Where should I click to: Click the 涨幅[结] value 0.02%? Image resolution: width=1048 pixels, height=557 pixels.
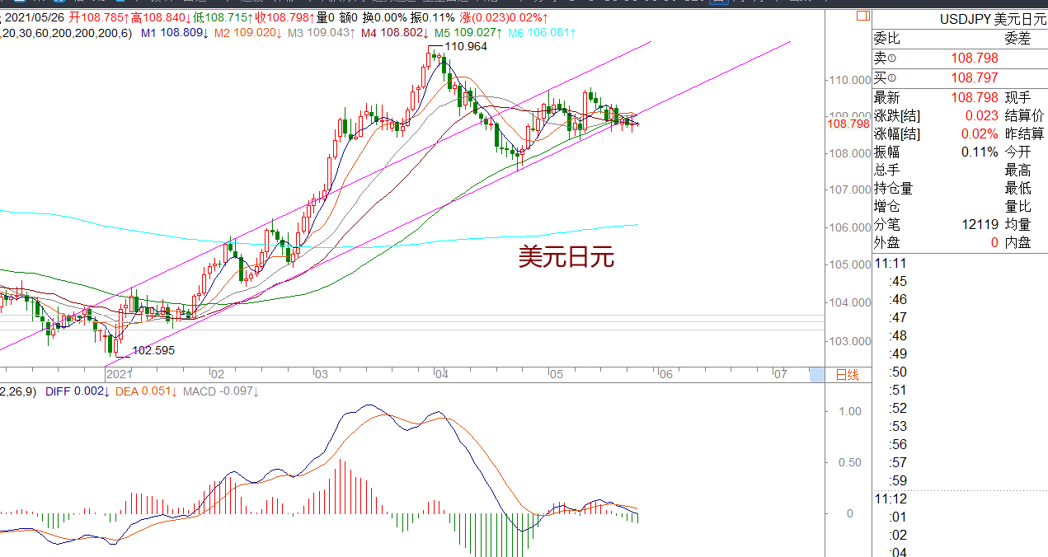(980, 133)
